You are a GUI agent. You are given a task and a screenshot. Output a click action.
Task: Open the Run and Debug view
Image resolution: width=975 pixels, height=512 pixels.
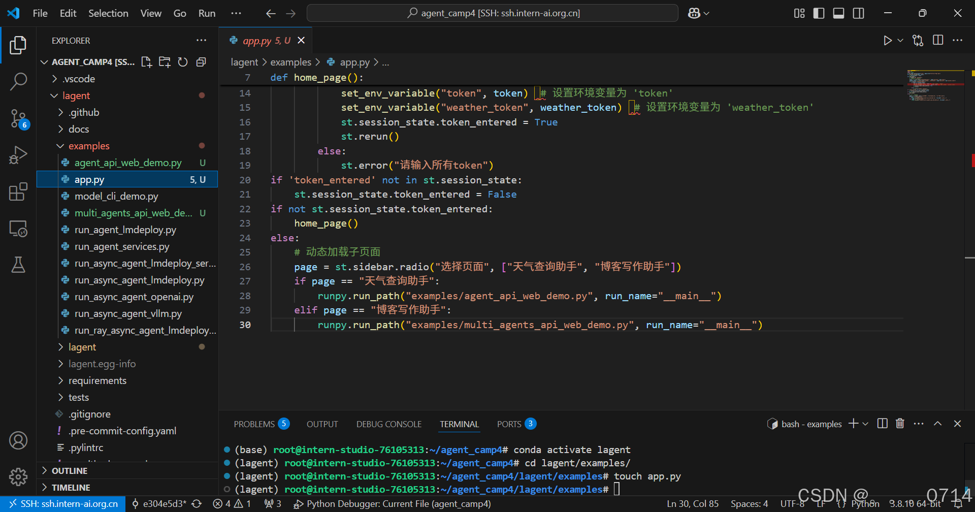tap(18, 155)
